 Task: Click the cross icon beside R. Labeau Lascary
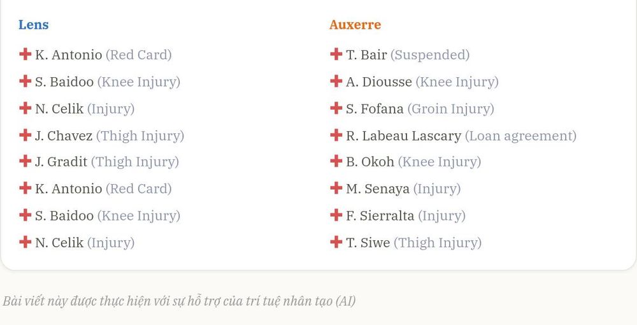pyautogui.click(x=336, y=135)
